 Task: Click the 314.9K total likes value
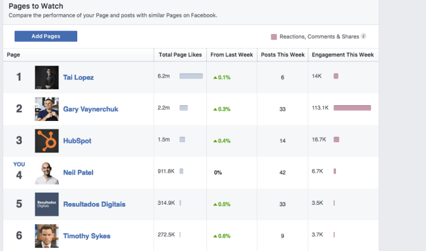click(166, 203)
